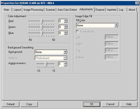The width and height of the screenshot is (140, 109).
Task: Decrease Green value with down spinner
Action: point(66,28)
